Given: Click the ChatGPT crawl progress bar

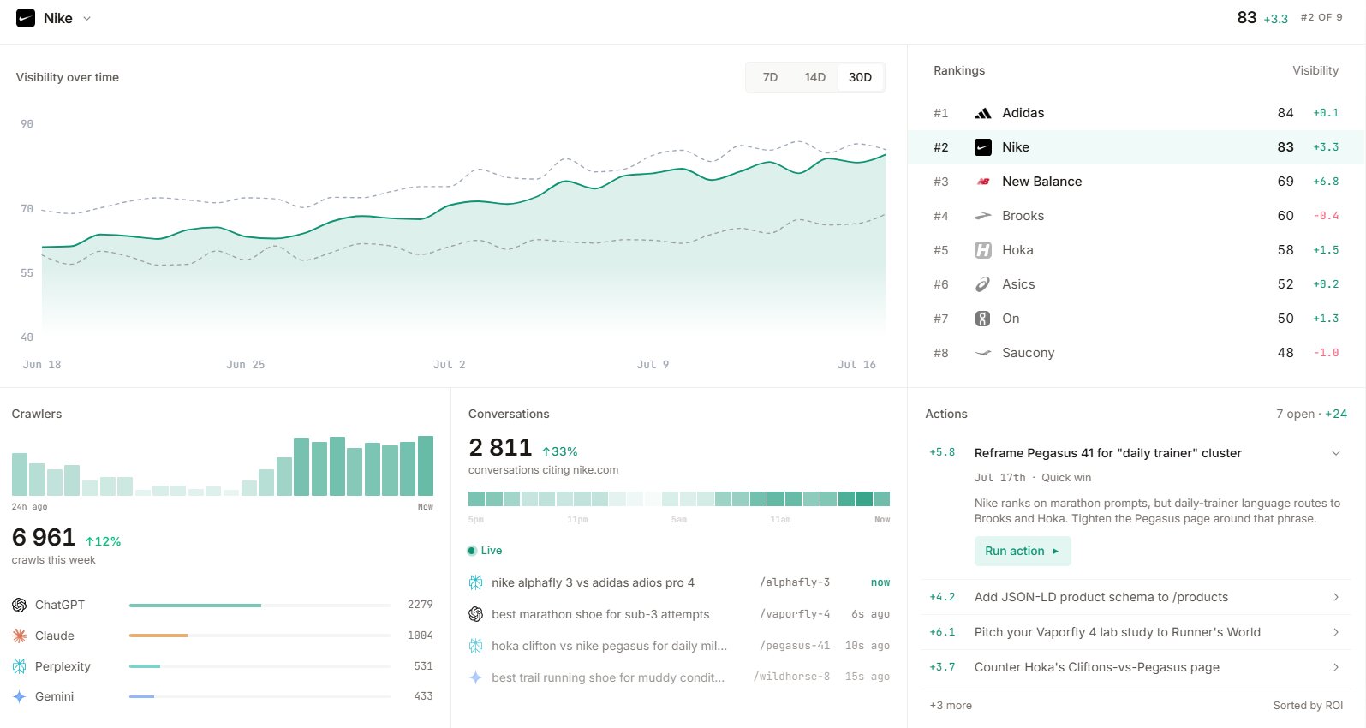Looking at the screenshot, I should 259,605.
